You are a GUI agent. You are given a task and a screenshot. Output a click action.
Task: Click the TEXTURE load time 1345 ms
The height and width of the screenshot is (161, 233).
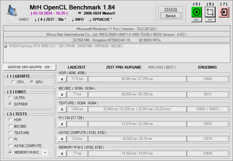click(x=77, y=109)
